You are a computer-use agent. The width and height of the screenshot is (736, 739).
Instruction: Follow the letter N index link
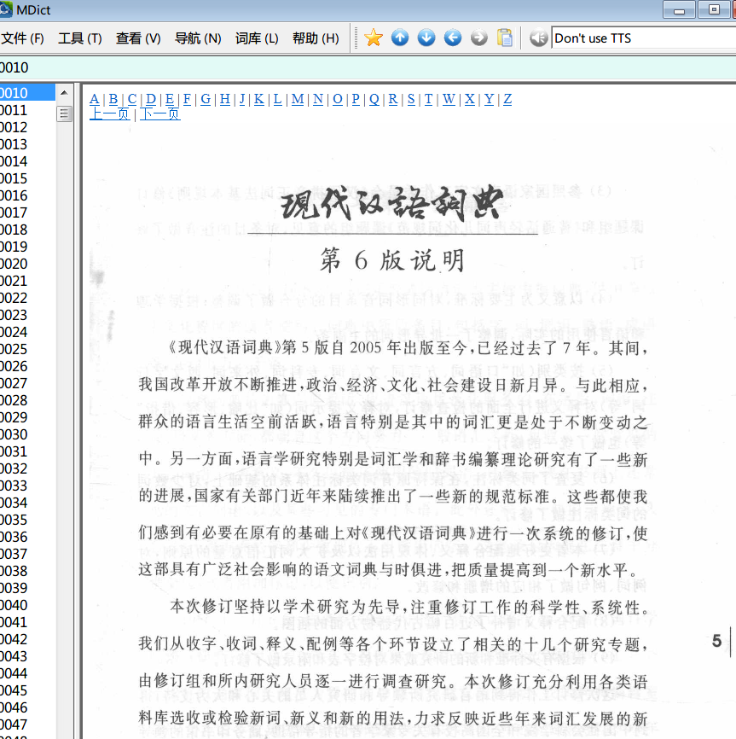(318, 99)
